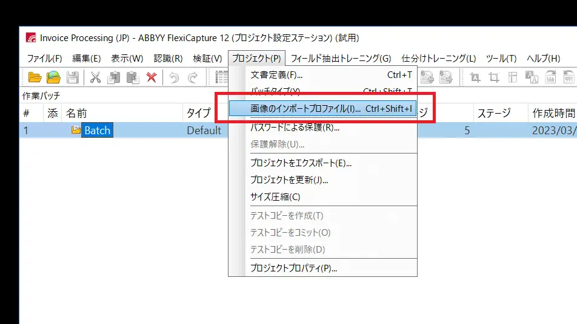Click the list view icon beside the menu
The height and width of the screenshot is (324, 577).
click(x=222, y=77)
